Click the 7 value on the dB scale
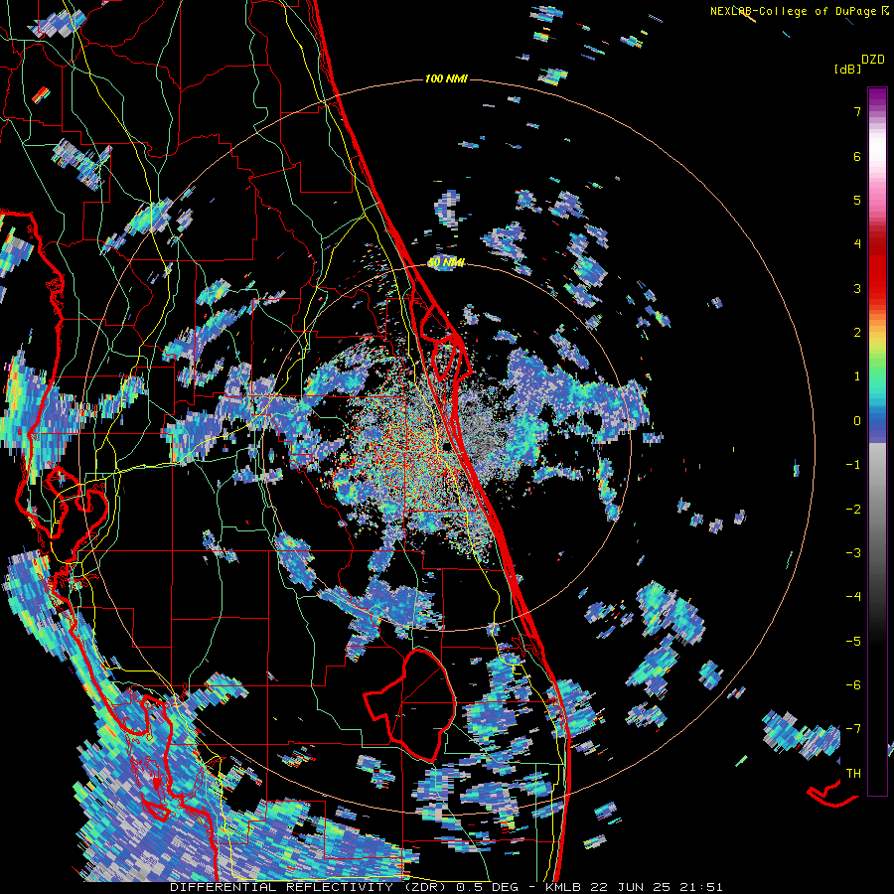 (857, 111)
